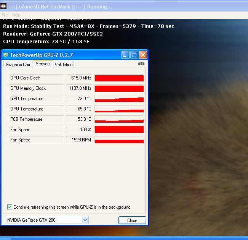This screenshot has height=240, width=248.
Task: Click the Fan Speed label beside 1528 RPM
Action: tap(36, 140)
